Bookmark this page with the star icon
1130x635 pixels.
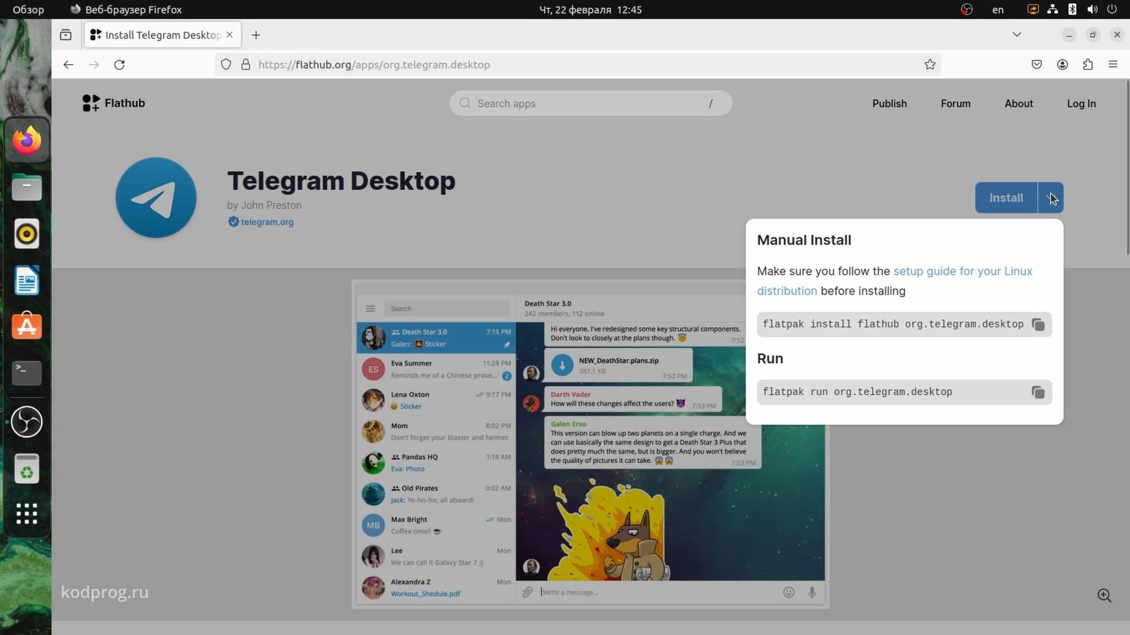930,65
